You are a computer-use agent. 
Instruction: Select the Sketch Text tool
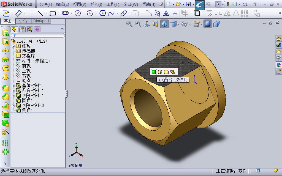point(166,13)
